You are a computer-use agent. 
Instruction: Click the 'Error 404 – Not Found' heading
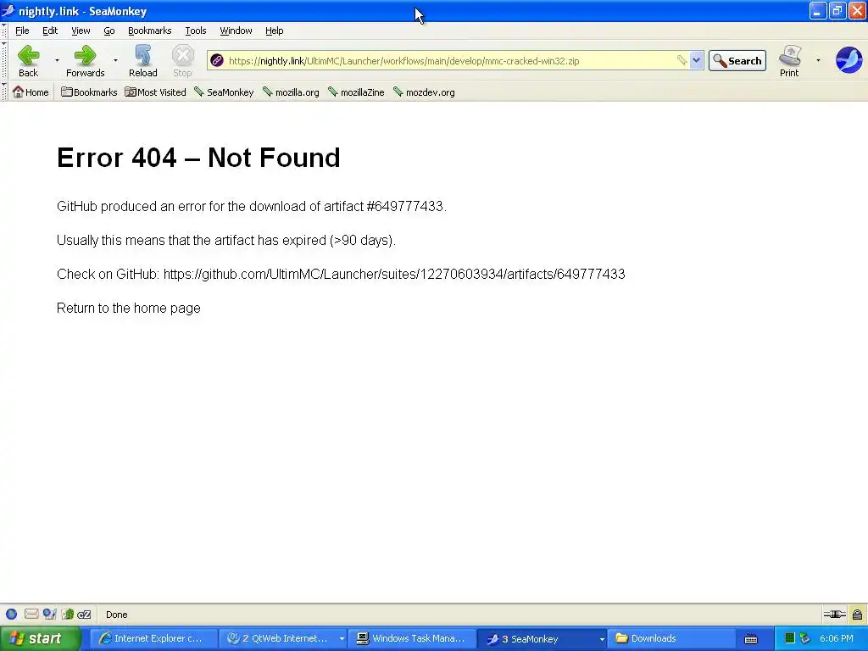[x=198, y=158]
